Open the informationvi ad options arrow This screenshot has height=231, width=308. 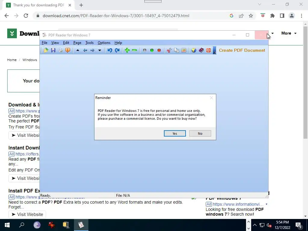pyautogui.click(x=266, y=204)
